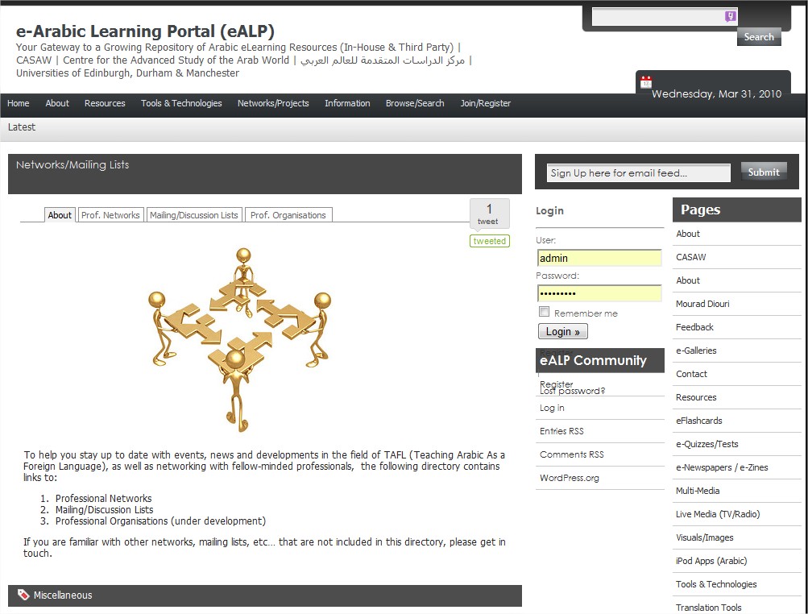Open the Prof. Organisations tab
The width and height of the screenshot is (808, 614).
click(x=288, y=215)
